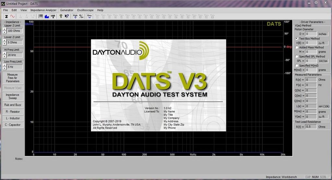This screenshot has width=332, height=180.
Task: Open the File menu
Action: click(6, 10)
